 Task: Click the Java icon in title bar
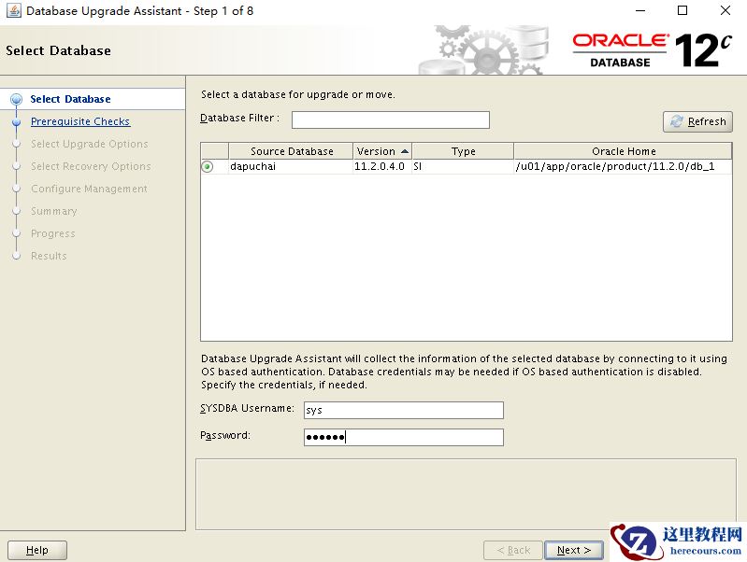(x=14, y=10)
